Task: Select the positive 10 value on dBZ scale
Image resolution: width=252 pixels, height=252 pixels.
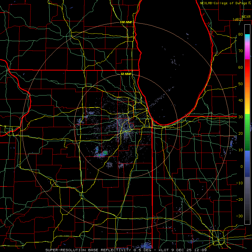Action: click(x=241, y=150)
